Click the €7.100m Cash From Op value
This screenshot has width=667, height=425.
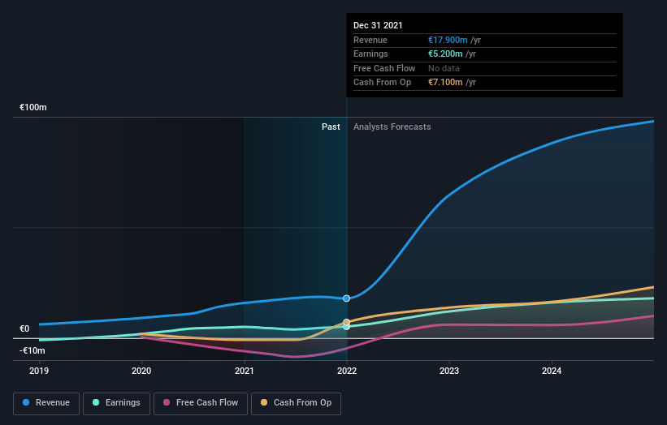pyautogui.click(x=445, y=83)
